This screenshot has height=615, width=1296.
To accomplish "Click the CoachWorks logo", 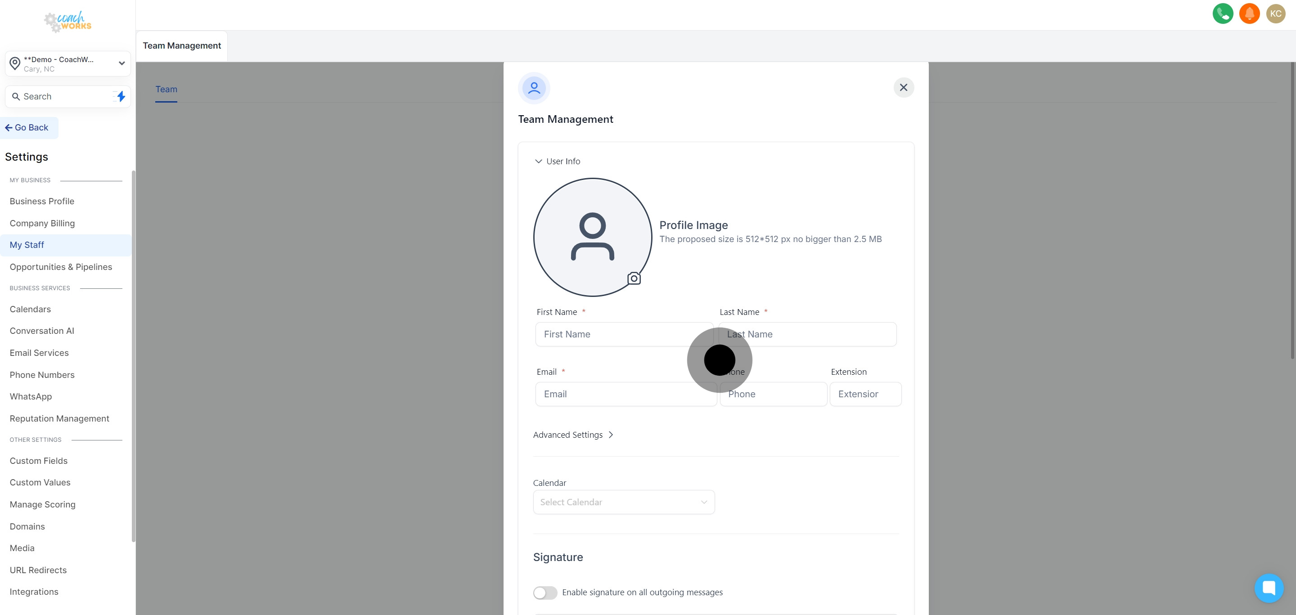I will click(67, 22).
